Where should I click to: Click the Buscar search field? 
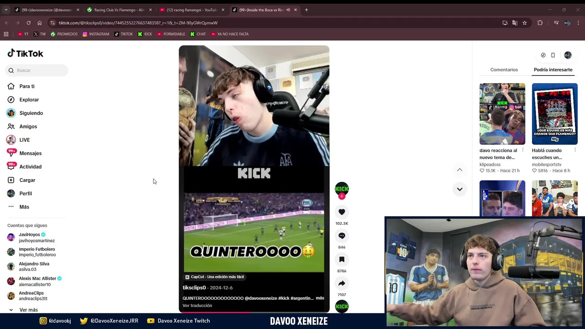click(37, 70)
